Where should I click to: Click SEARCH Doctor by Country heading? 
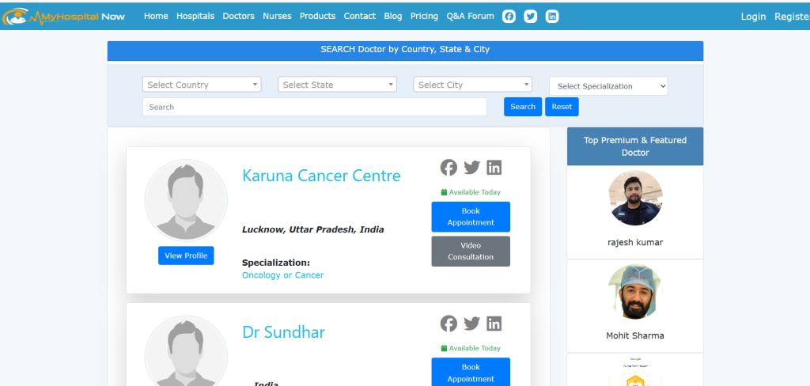[405, 50]
